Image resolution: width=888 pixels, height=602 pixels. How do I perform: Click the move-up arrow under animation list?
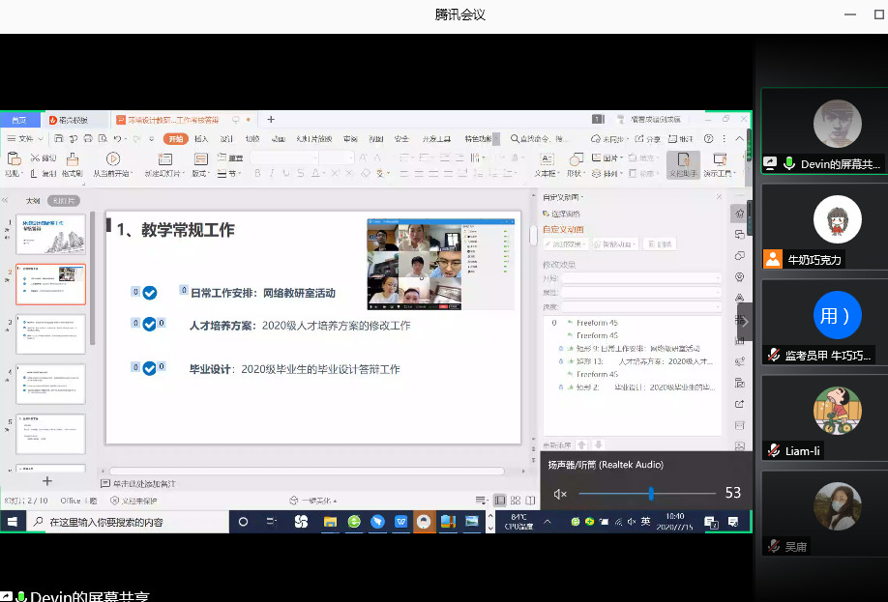tap(581, 444)
